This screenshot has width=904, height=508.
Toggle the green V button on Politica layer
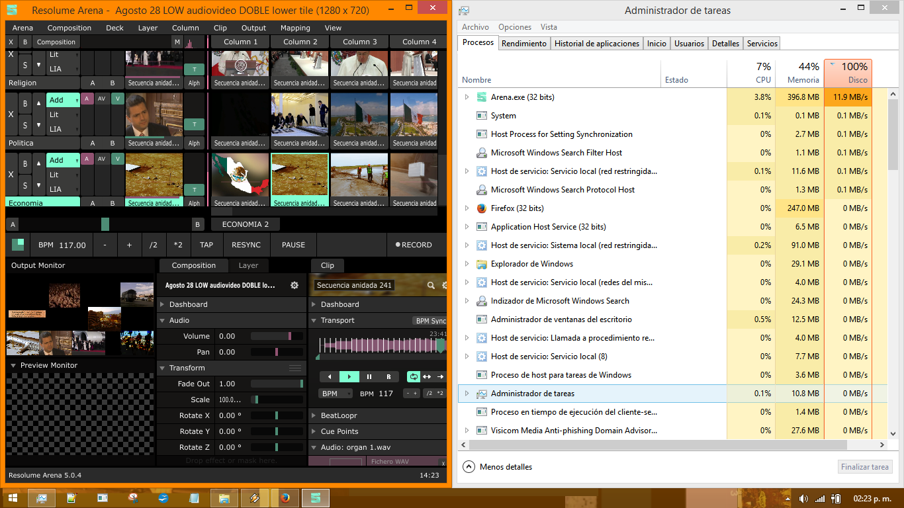click(x=117, y=99)
